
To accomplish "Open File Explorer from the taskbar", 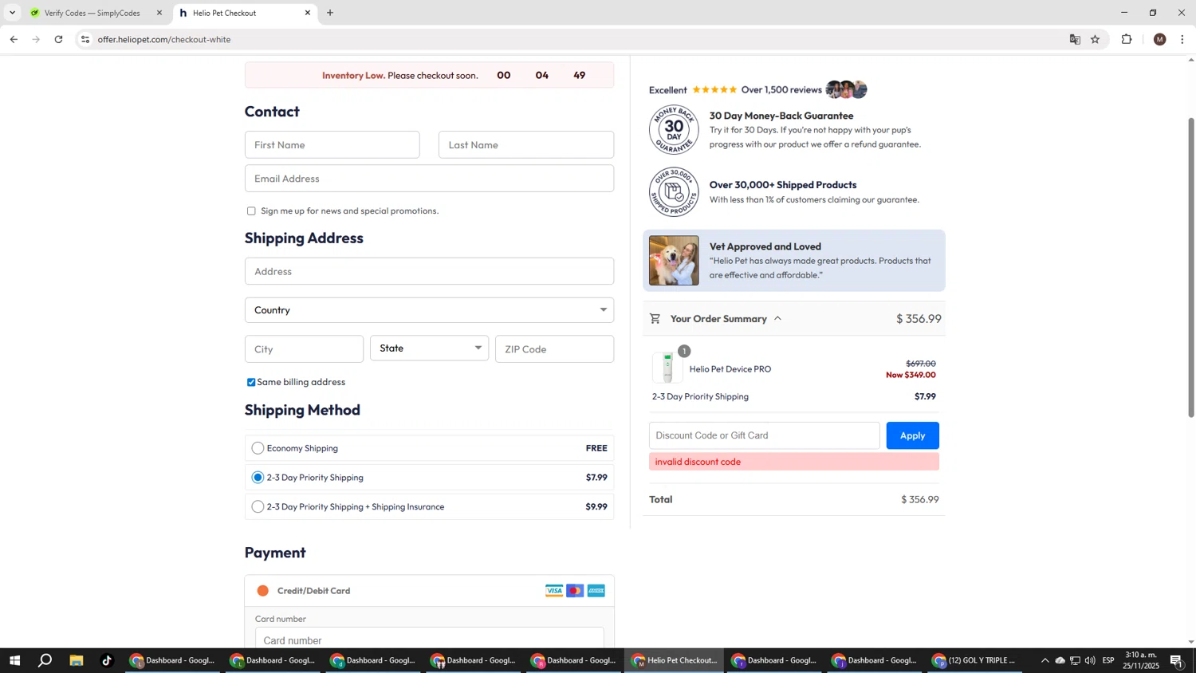I will point(77,661).
